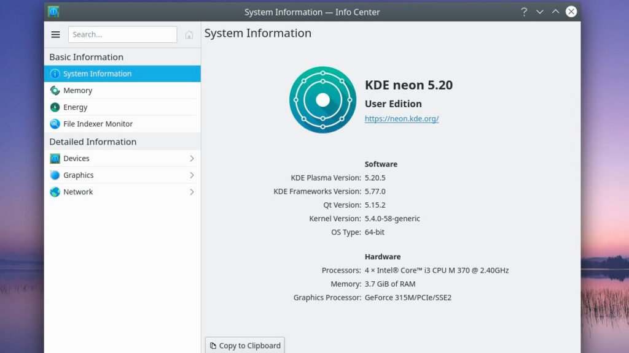The width and height of the screenshot is (629, 353).
Task: Open the File Indexer Monitor page
Action: [x=122, y=124]
